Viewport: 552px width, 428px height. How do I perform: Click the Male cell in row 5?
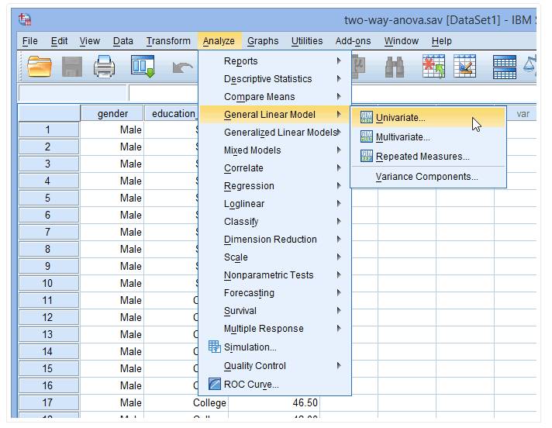coord(112,198)
